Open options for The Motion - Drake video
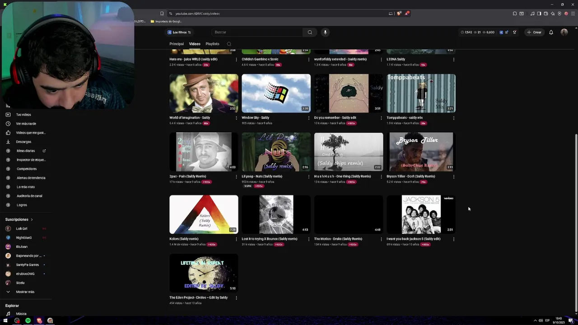The height and width of the screenshot is (325, 578). 381,239
